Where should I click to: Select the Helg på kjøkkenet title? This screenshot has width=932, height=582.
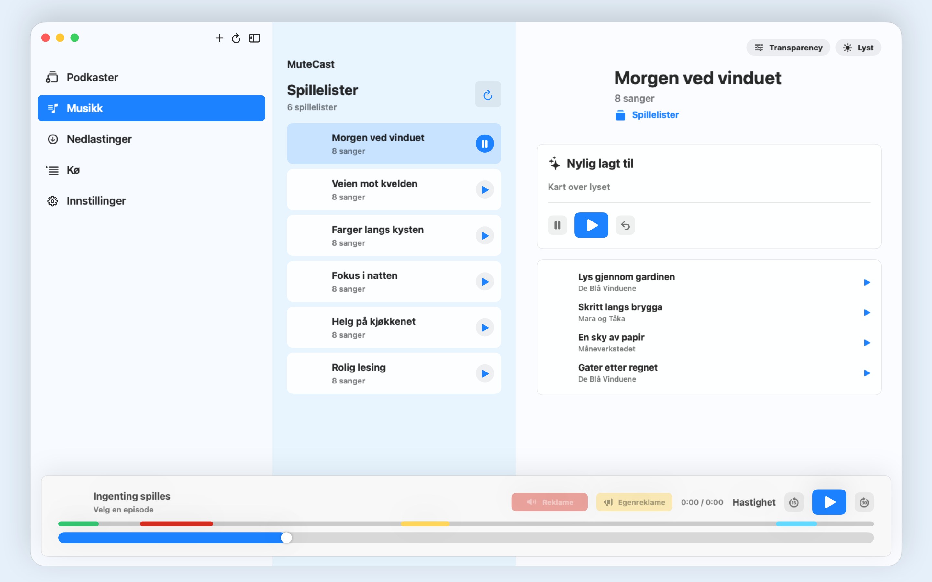(373, 321)
